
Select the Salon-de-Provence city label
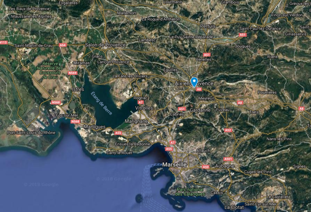(x=105, y=45)
